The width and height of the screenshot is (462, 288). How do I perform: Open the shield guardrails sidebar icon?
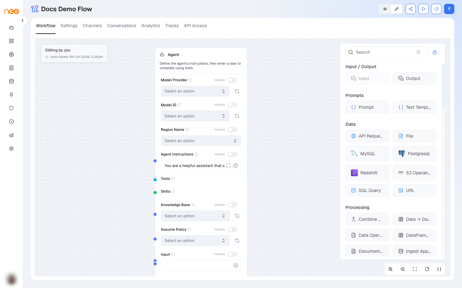pyautogui.click(x=12, y=108)
